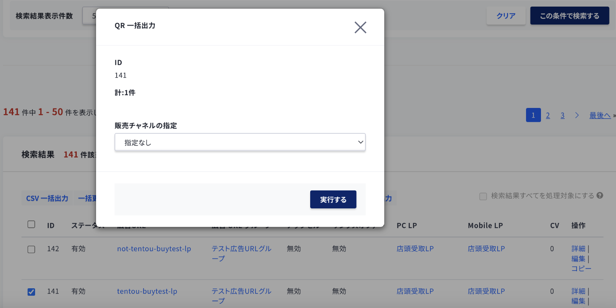Viewport: 616px width, 308px height.
Task: Open PC LP 店頭受取LP in row 142
Action: 415,249
